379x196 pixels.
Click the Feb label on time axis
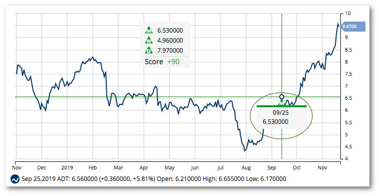(x=93, y=168)
